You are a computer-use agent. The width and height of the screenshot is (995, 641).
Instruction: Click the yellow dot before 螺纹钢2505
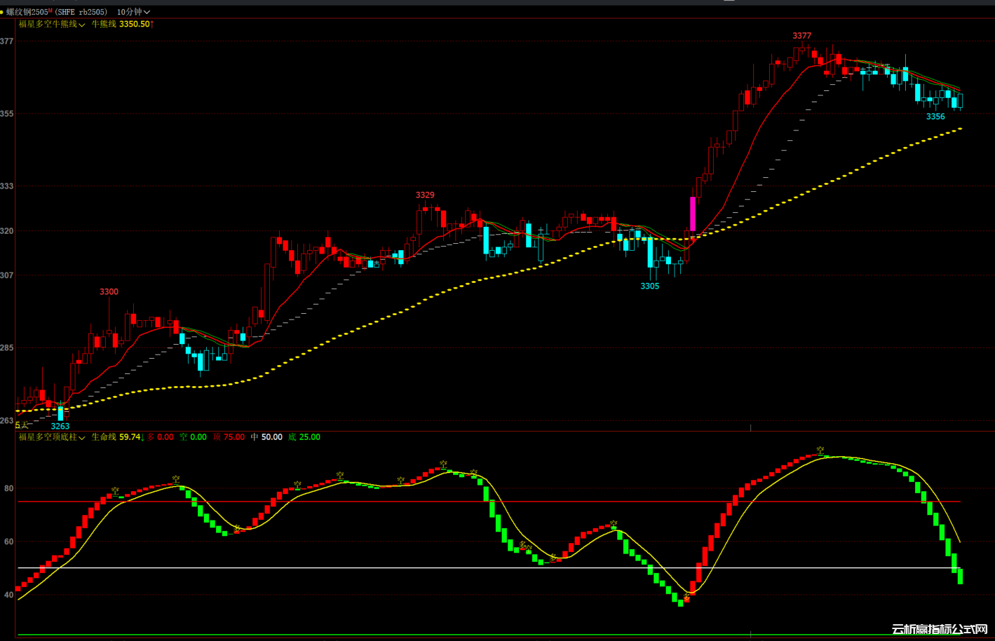pyautogui.click(x=2, y=12)
